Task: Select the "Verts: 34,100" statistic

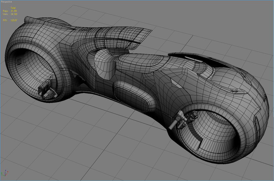Action: [x=10, y=14]
